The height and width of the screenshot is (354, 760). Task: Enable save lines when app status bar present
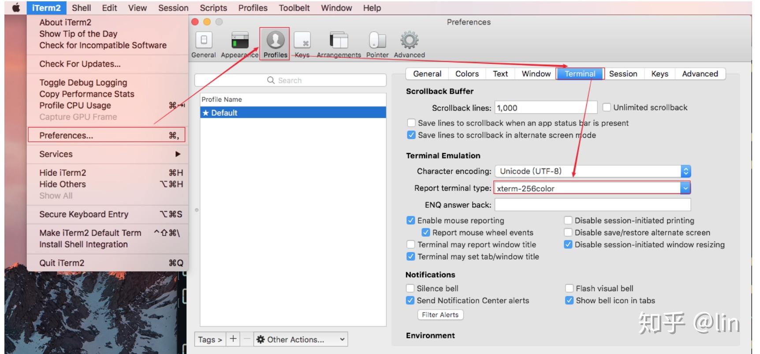411,123
